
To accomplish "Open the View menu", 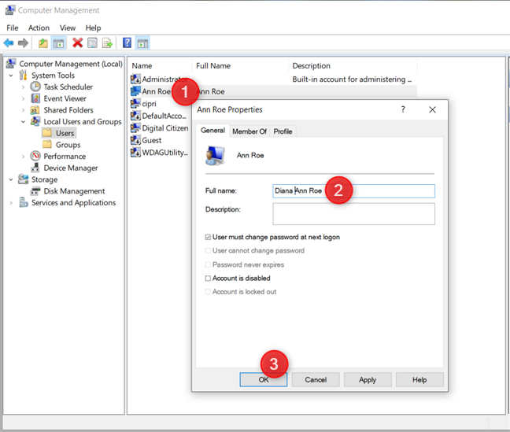I will click(x=68, y=28).
